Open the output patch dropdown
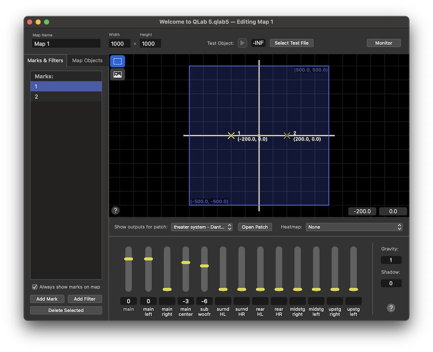 click(x=202, y=227)
